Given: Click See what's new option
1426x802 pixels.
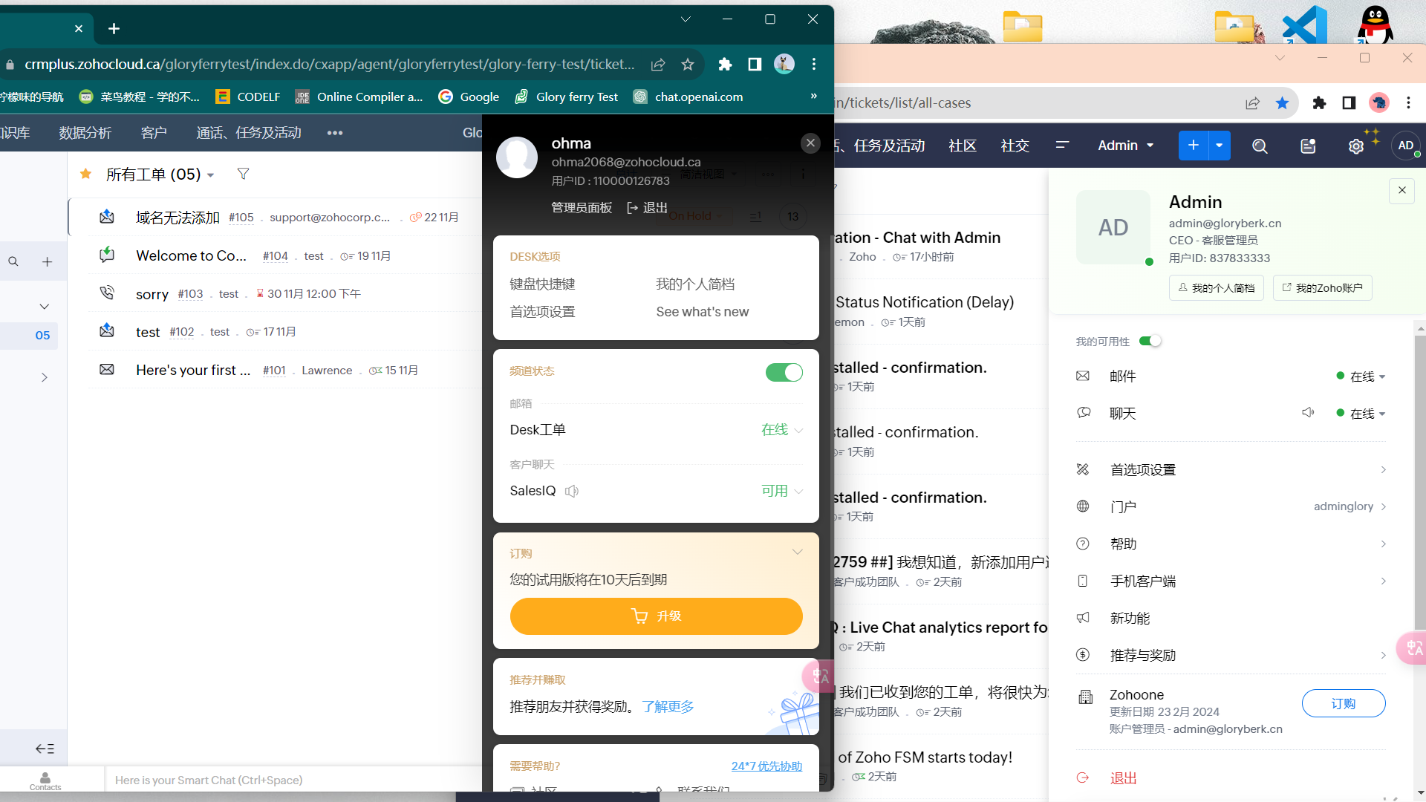Looking at the screenshot, I should pyautogui.click(x=703, y=312).
